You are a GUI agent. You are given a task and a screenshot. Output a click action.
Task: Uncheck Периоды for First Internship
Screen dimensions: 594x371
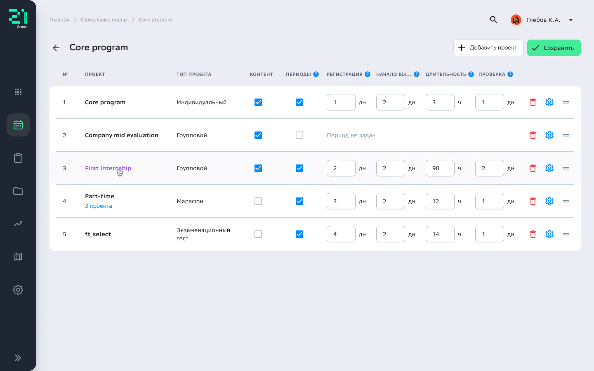[x=299, y=168]
